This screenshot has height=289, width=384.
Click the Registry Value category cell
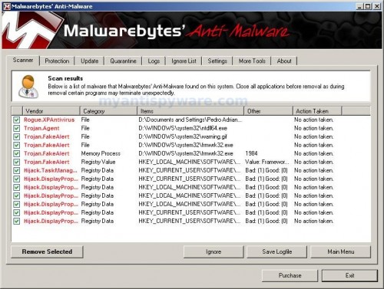click(98, 162)
